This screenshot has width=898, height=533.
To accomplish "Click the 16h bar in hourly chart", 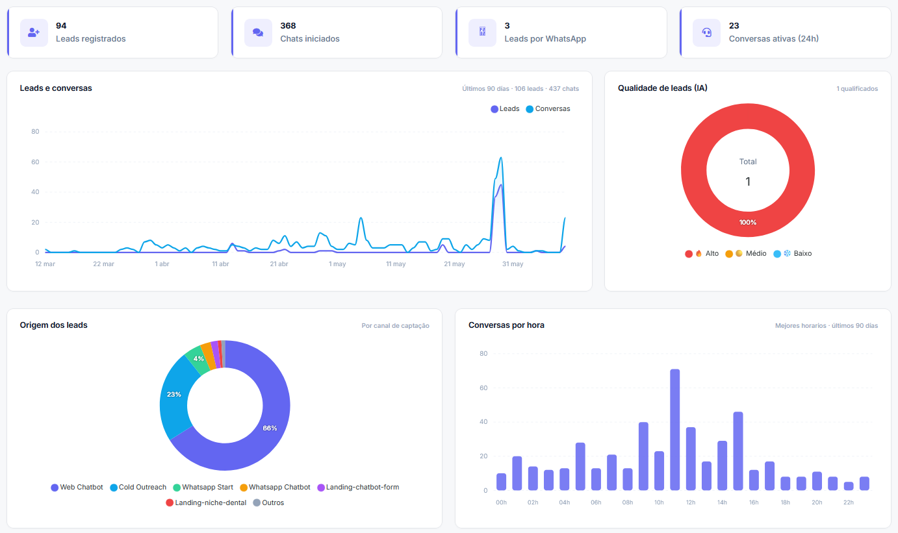I will [754, 480].
